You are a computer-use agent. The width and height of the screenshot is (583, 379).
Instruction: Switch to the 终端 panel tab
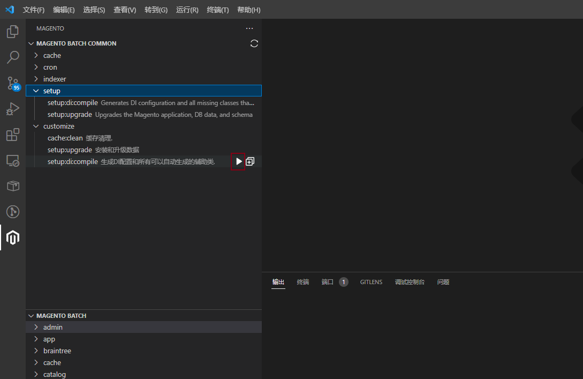(302, 282)
